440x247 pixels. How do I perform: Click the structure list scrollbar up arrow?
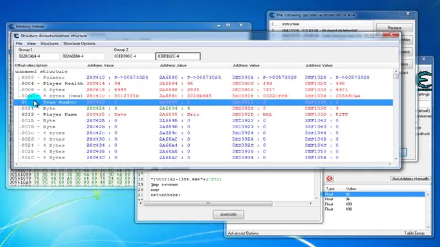[396, 71]
